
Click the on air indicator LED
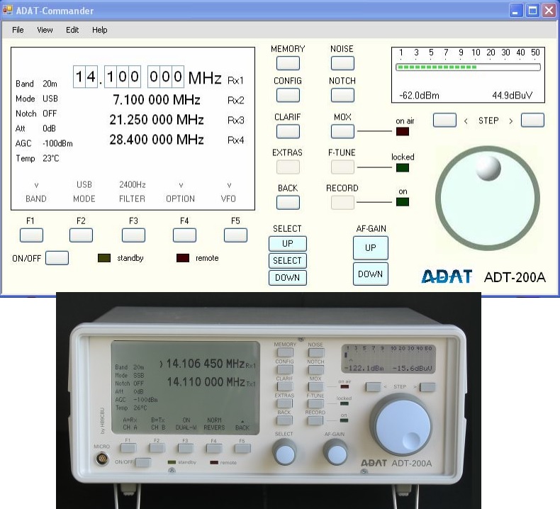[x=403, y=131]
